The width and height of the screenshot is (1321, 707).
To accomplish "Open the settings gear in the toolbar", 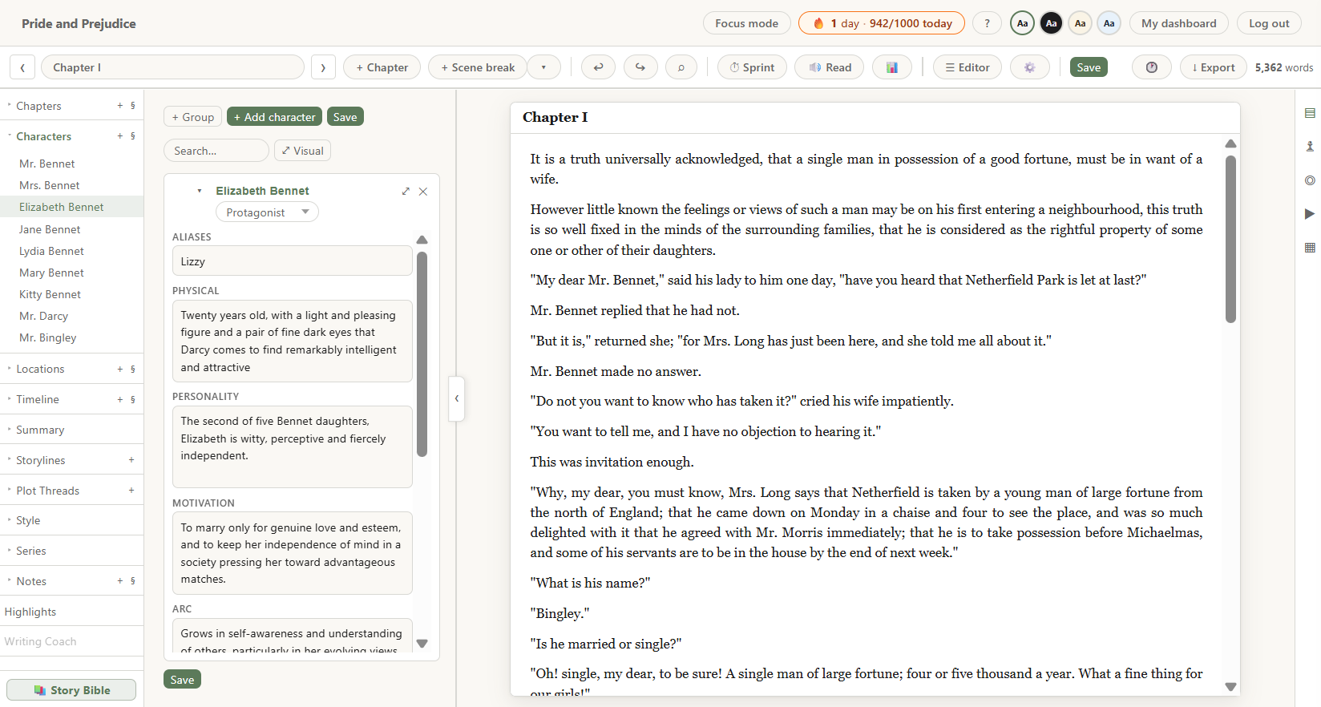I will pos(1030,67).
